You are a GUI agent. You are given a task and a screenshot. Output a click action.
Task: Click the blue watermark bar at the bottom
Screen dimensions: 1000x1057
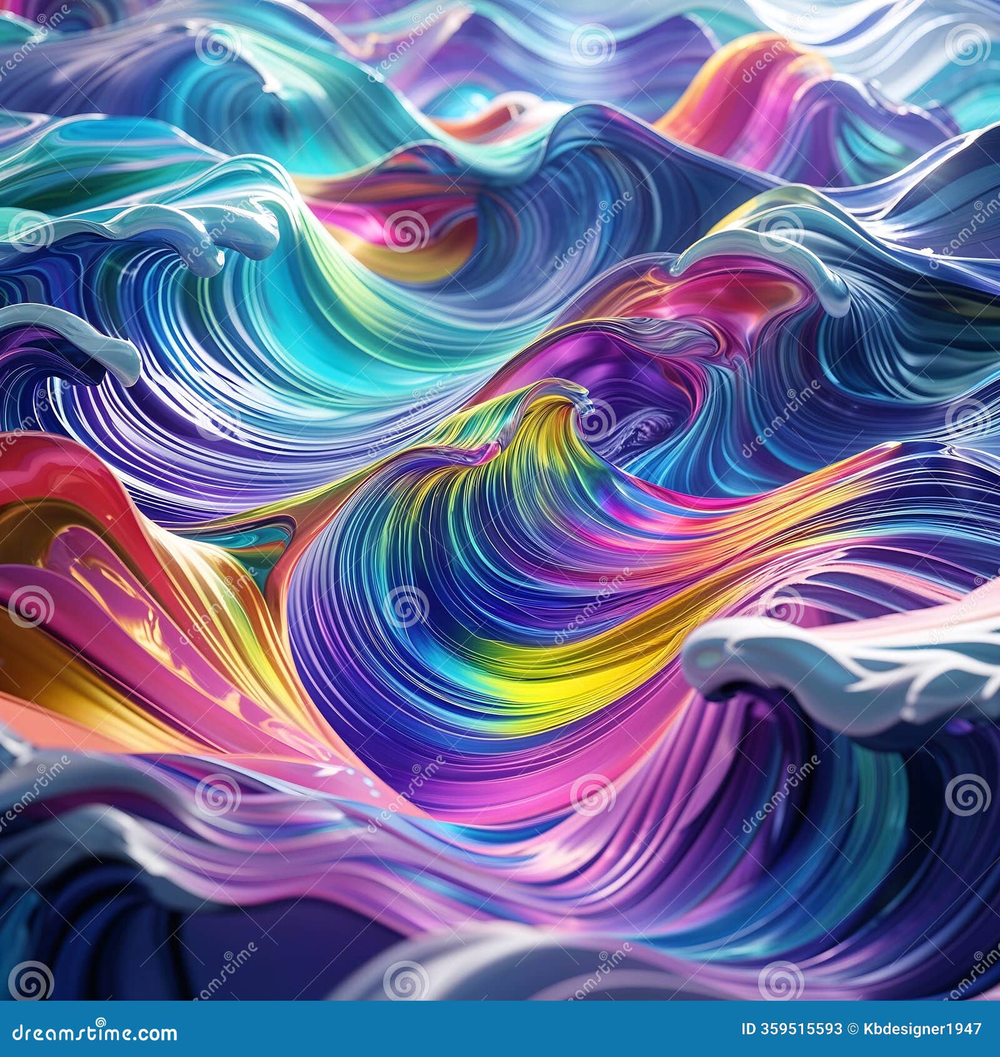(500, 1032)
